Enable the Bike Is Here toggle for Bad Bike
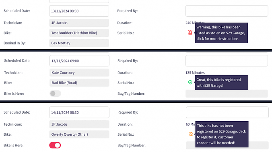This screenshot has width=272, height=152. point(55,94)
